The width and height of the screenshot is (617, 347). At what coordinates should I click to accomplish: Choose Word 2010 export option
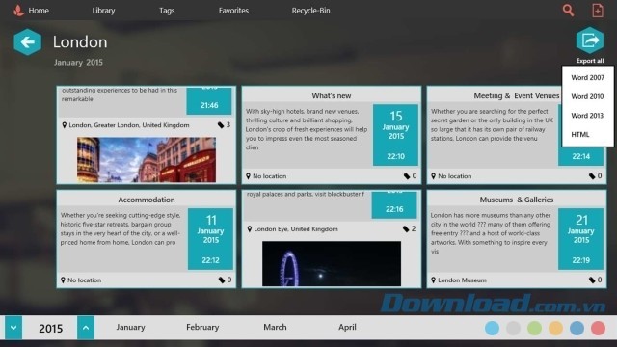(x=587, y=96)
